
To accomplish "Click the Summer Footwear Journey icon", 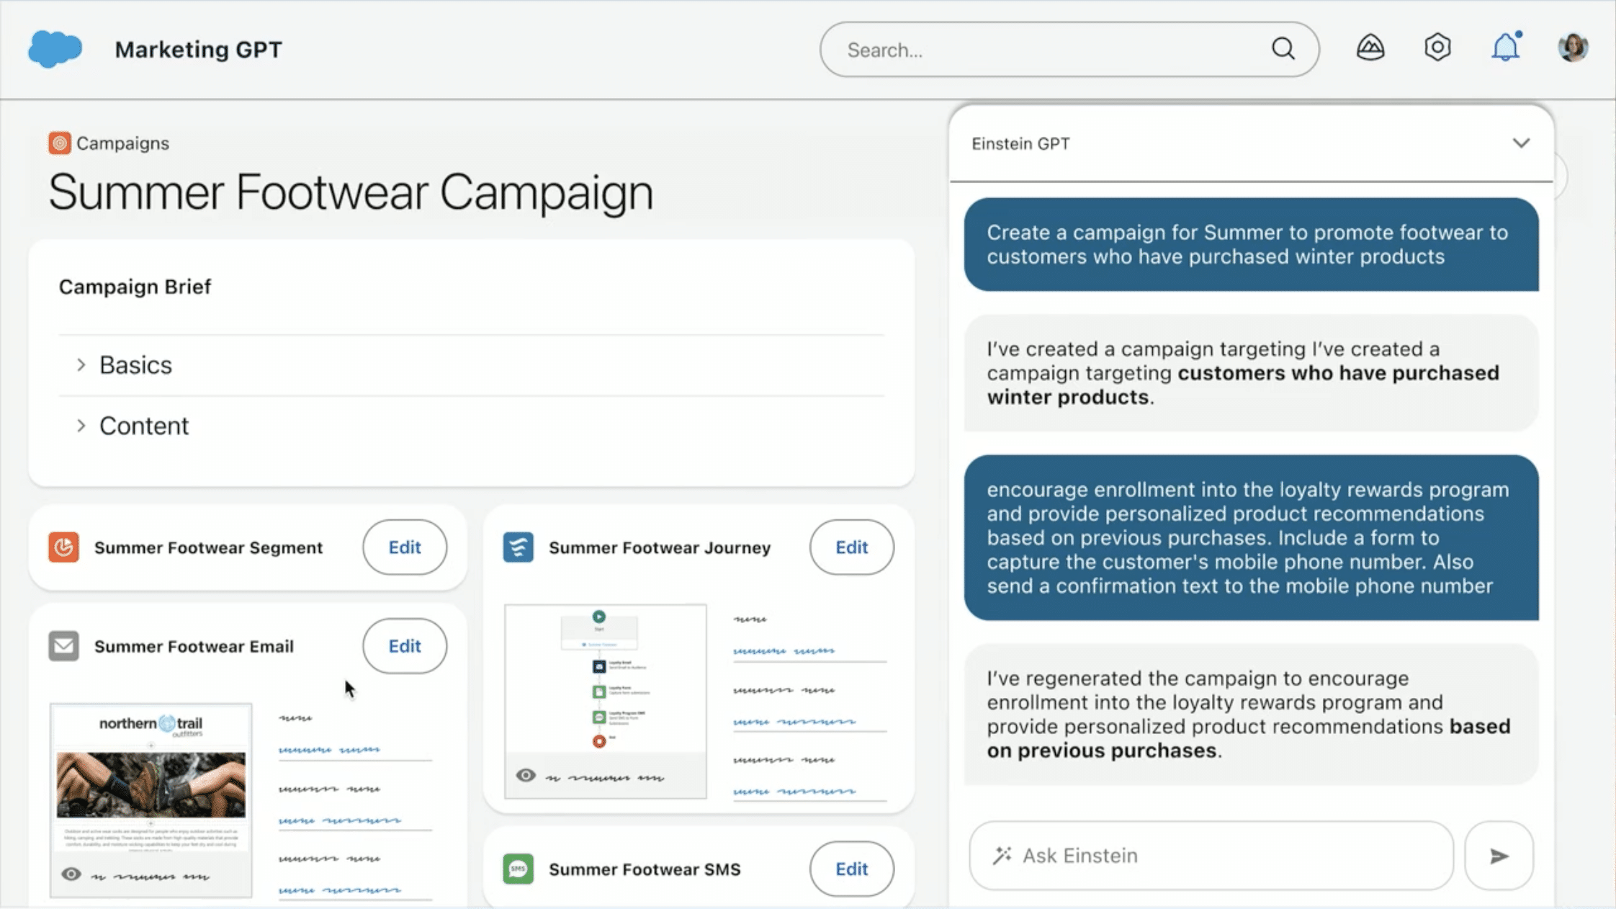I will point(518,547).
